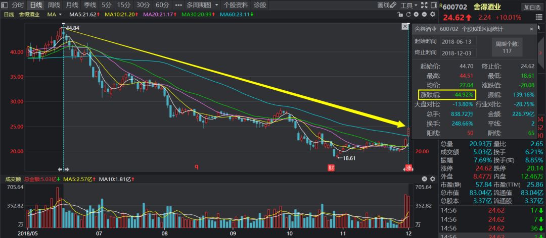Click the 日线 label beside 舍得酒业
546x238 pixels.
[9, 14]
